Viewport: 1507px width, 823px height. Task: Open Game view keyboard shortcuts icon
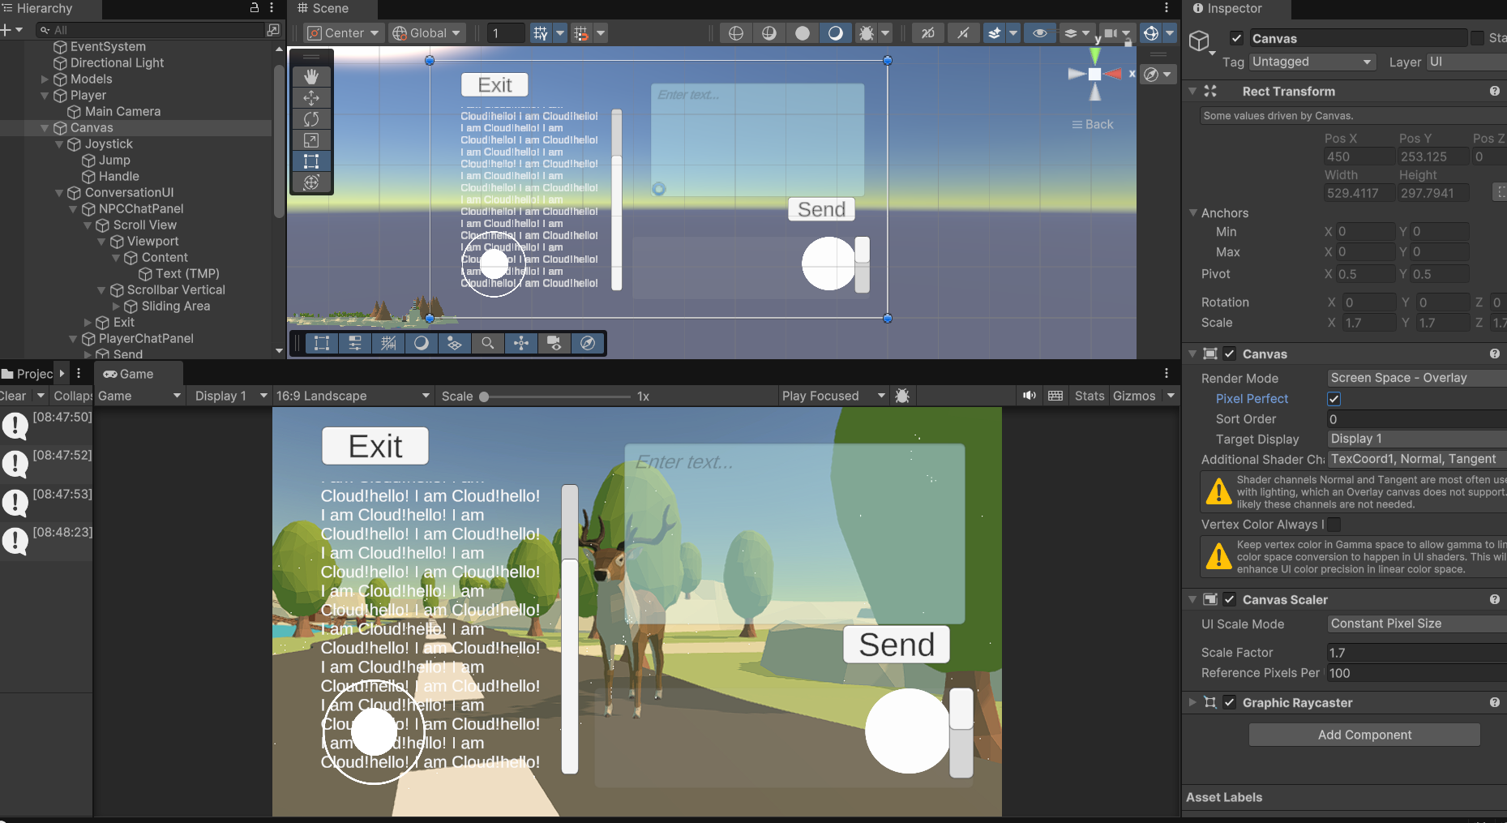[1055, 396]
